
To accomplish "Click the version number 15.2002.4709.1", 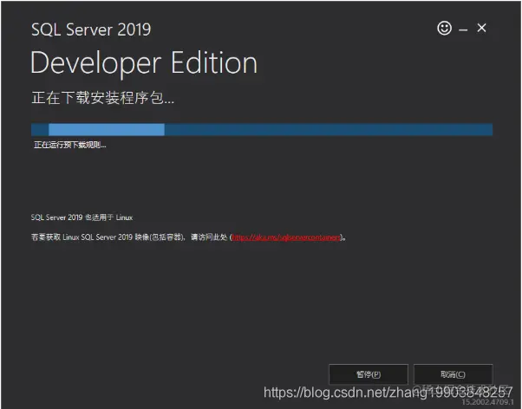I will (487, 402).
